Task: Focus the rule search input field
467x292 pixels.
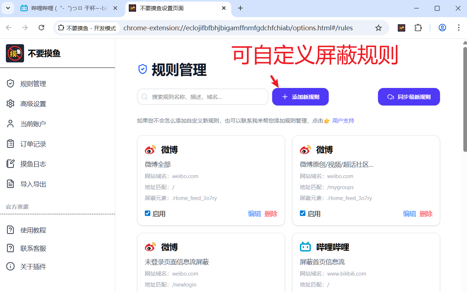Action: [x=203, y=97]
